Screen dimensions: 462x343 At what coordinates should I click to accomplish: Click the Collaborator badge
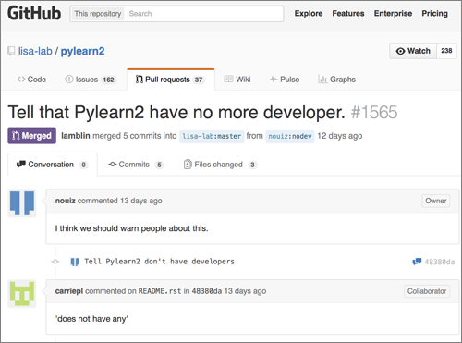(x=427, y=291)
